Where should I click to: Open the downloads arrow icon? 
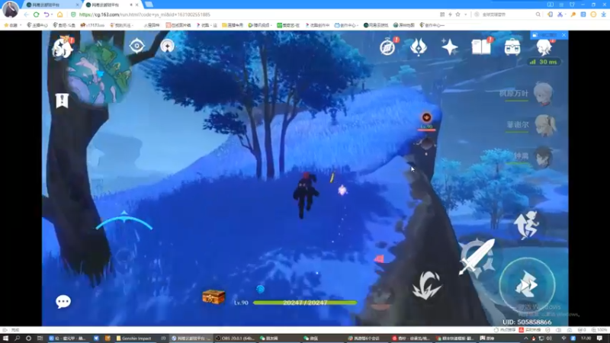click(603, 14)
